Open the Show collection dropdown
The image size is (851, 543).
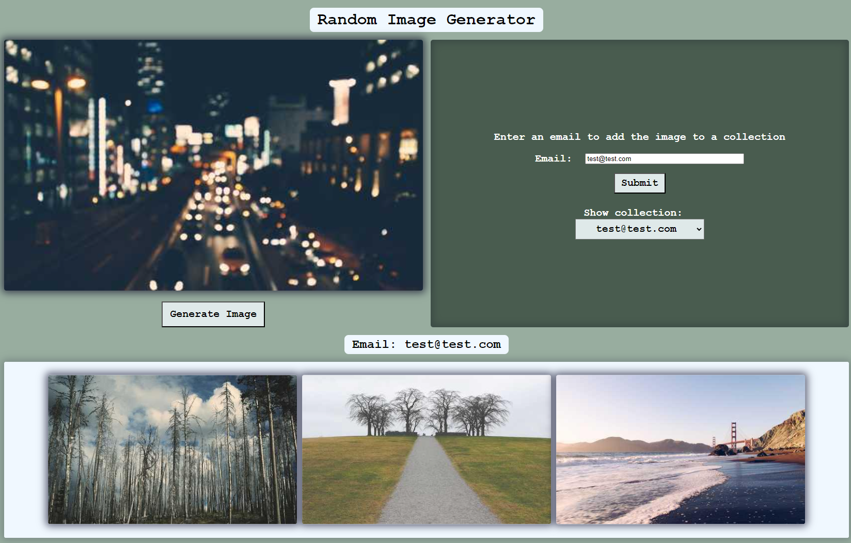pos(640,229)
